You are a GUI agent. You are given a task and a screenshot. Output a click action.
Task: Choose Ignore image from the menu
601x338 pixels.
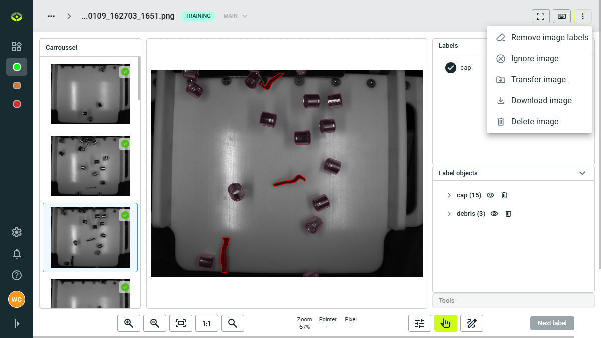[x=534, y=58]
